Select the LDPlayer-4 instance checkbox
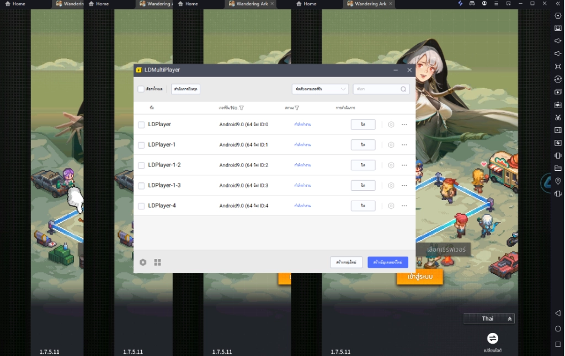565x356 pixels. point(141,206)
